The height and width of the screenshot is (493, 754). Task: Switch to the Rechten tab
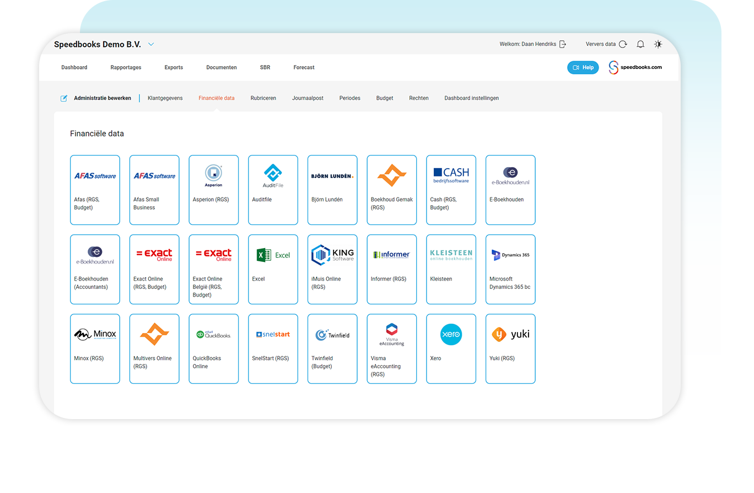pyautogui.click(x=419, y=98)
